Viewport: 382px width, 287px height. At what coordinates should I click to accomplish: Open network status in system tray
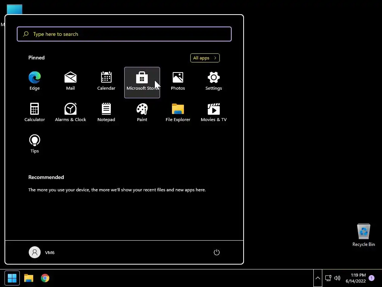328,278
